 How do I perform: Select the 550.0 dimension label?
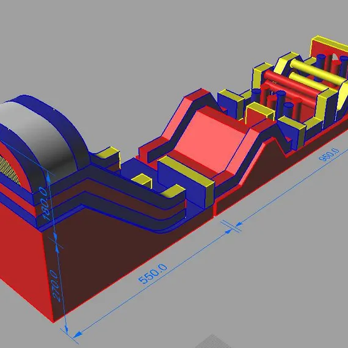click(153, 274)
